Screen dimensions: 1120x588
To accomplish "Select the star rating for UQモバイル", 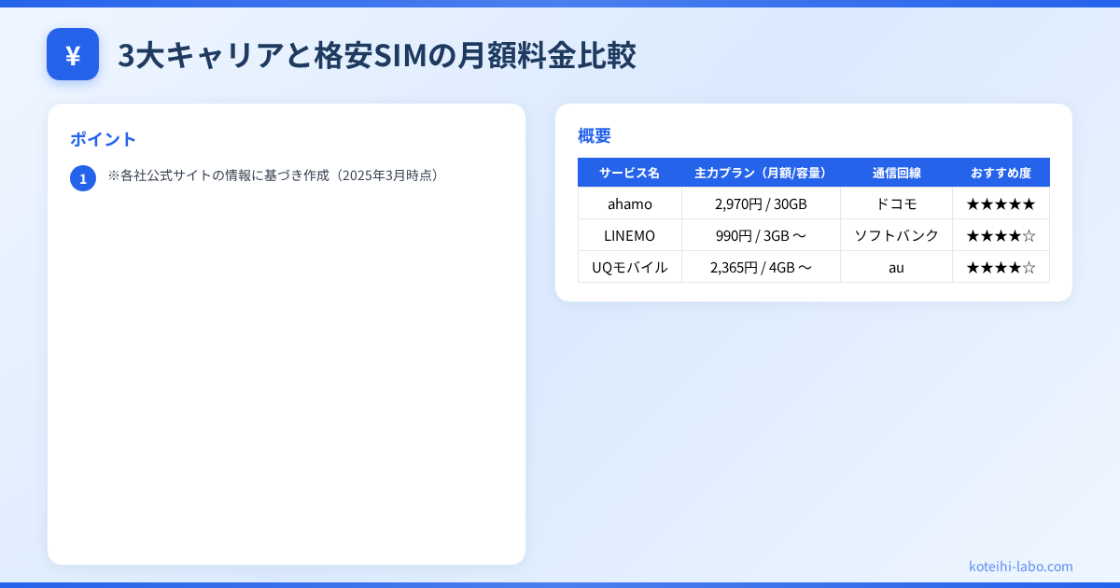I will click(1001, 267).
